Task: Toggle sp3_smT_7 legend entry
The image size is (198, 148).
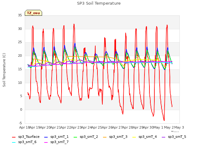Action: pos(56,142)
